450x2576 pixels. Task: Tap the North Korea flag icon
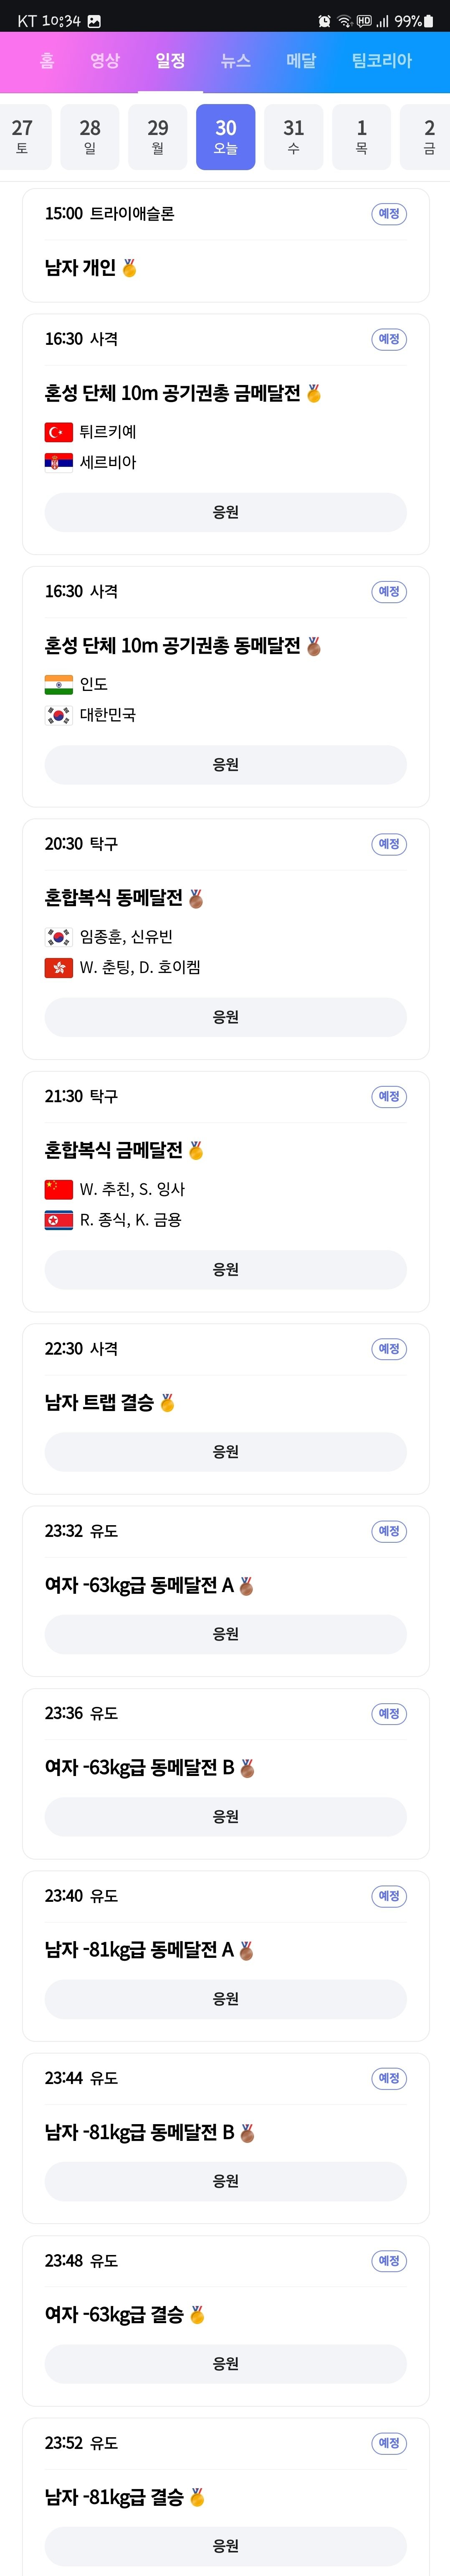pyautogui.click(x=59, y=1219)
